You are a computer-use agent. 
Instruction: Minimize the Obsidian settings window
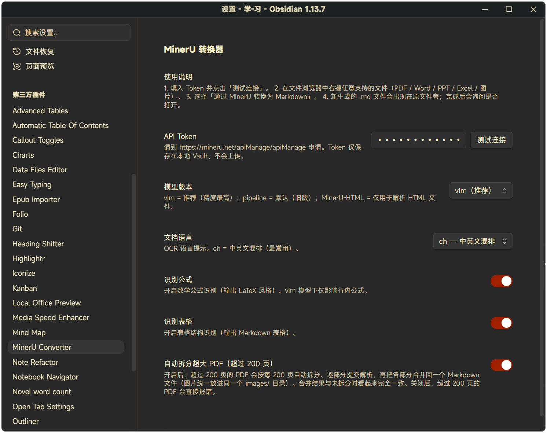(x=485, y=9)
